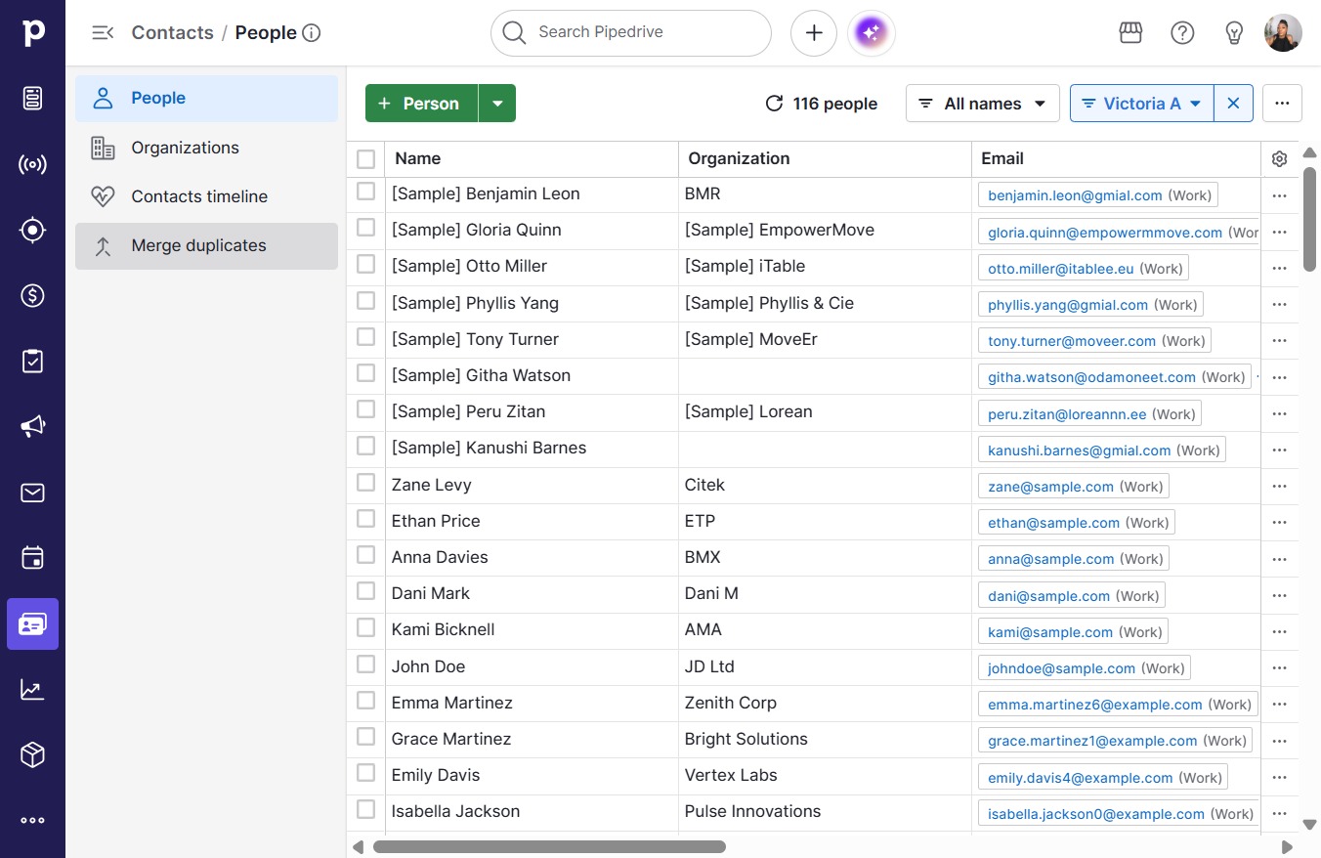Viewport: 1321px width, 858px height.
Task: Open the list options ellipsis beside filter
Action: tap(1282, 104)
